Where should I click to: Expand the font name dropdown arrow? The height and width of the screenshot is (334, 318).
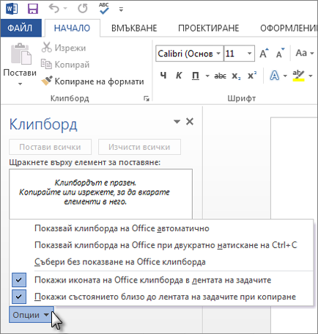218,54
